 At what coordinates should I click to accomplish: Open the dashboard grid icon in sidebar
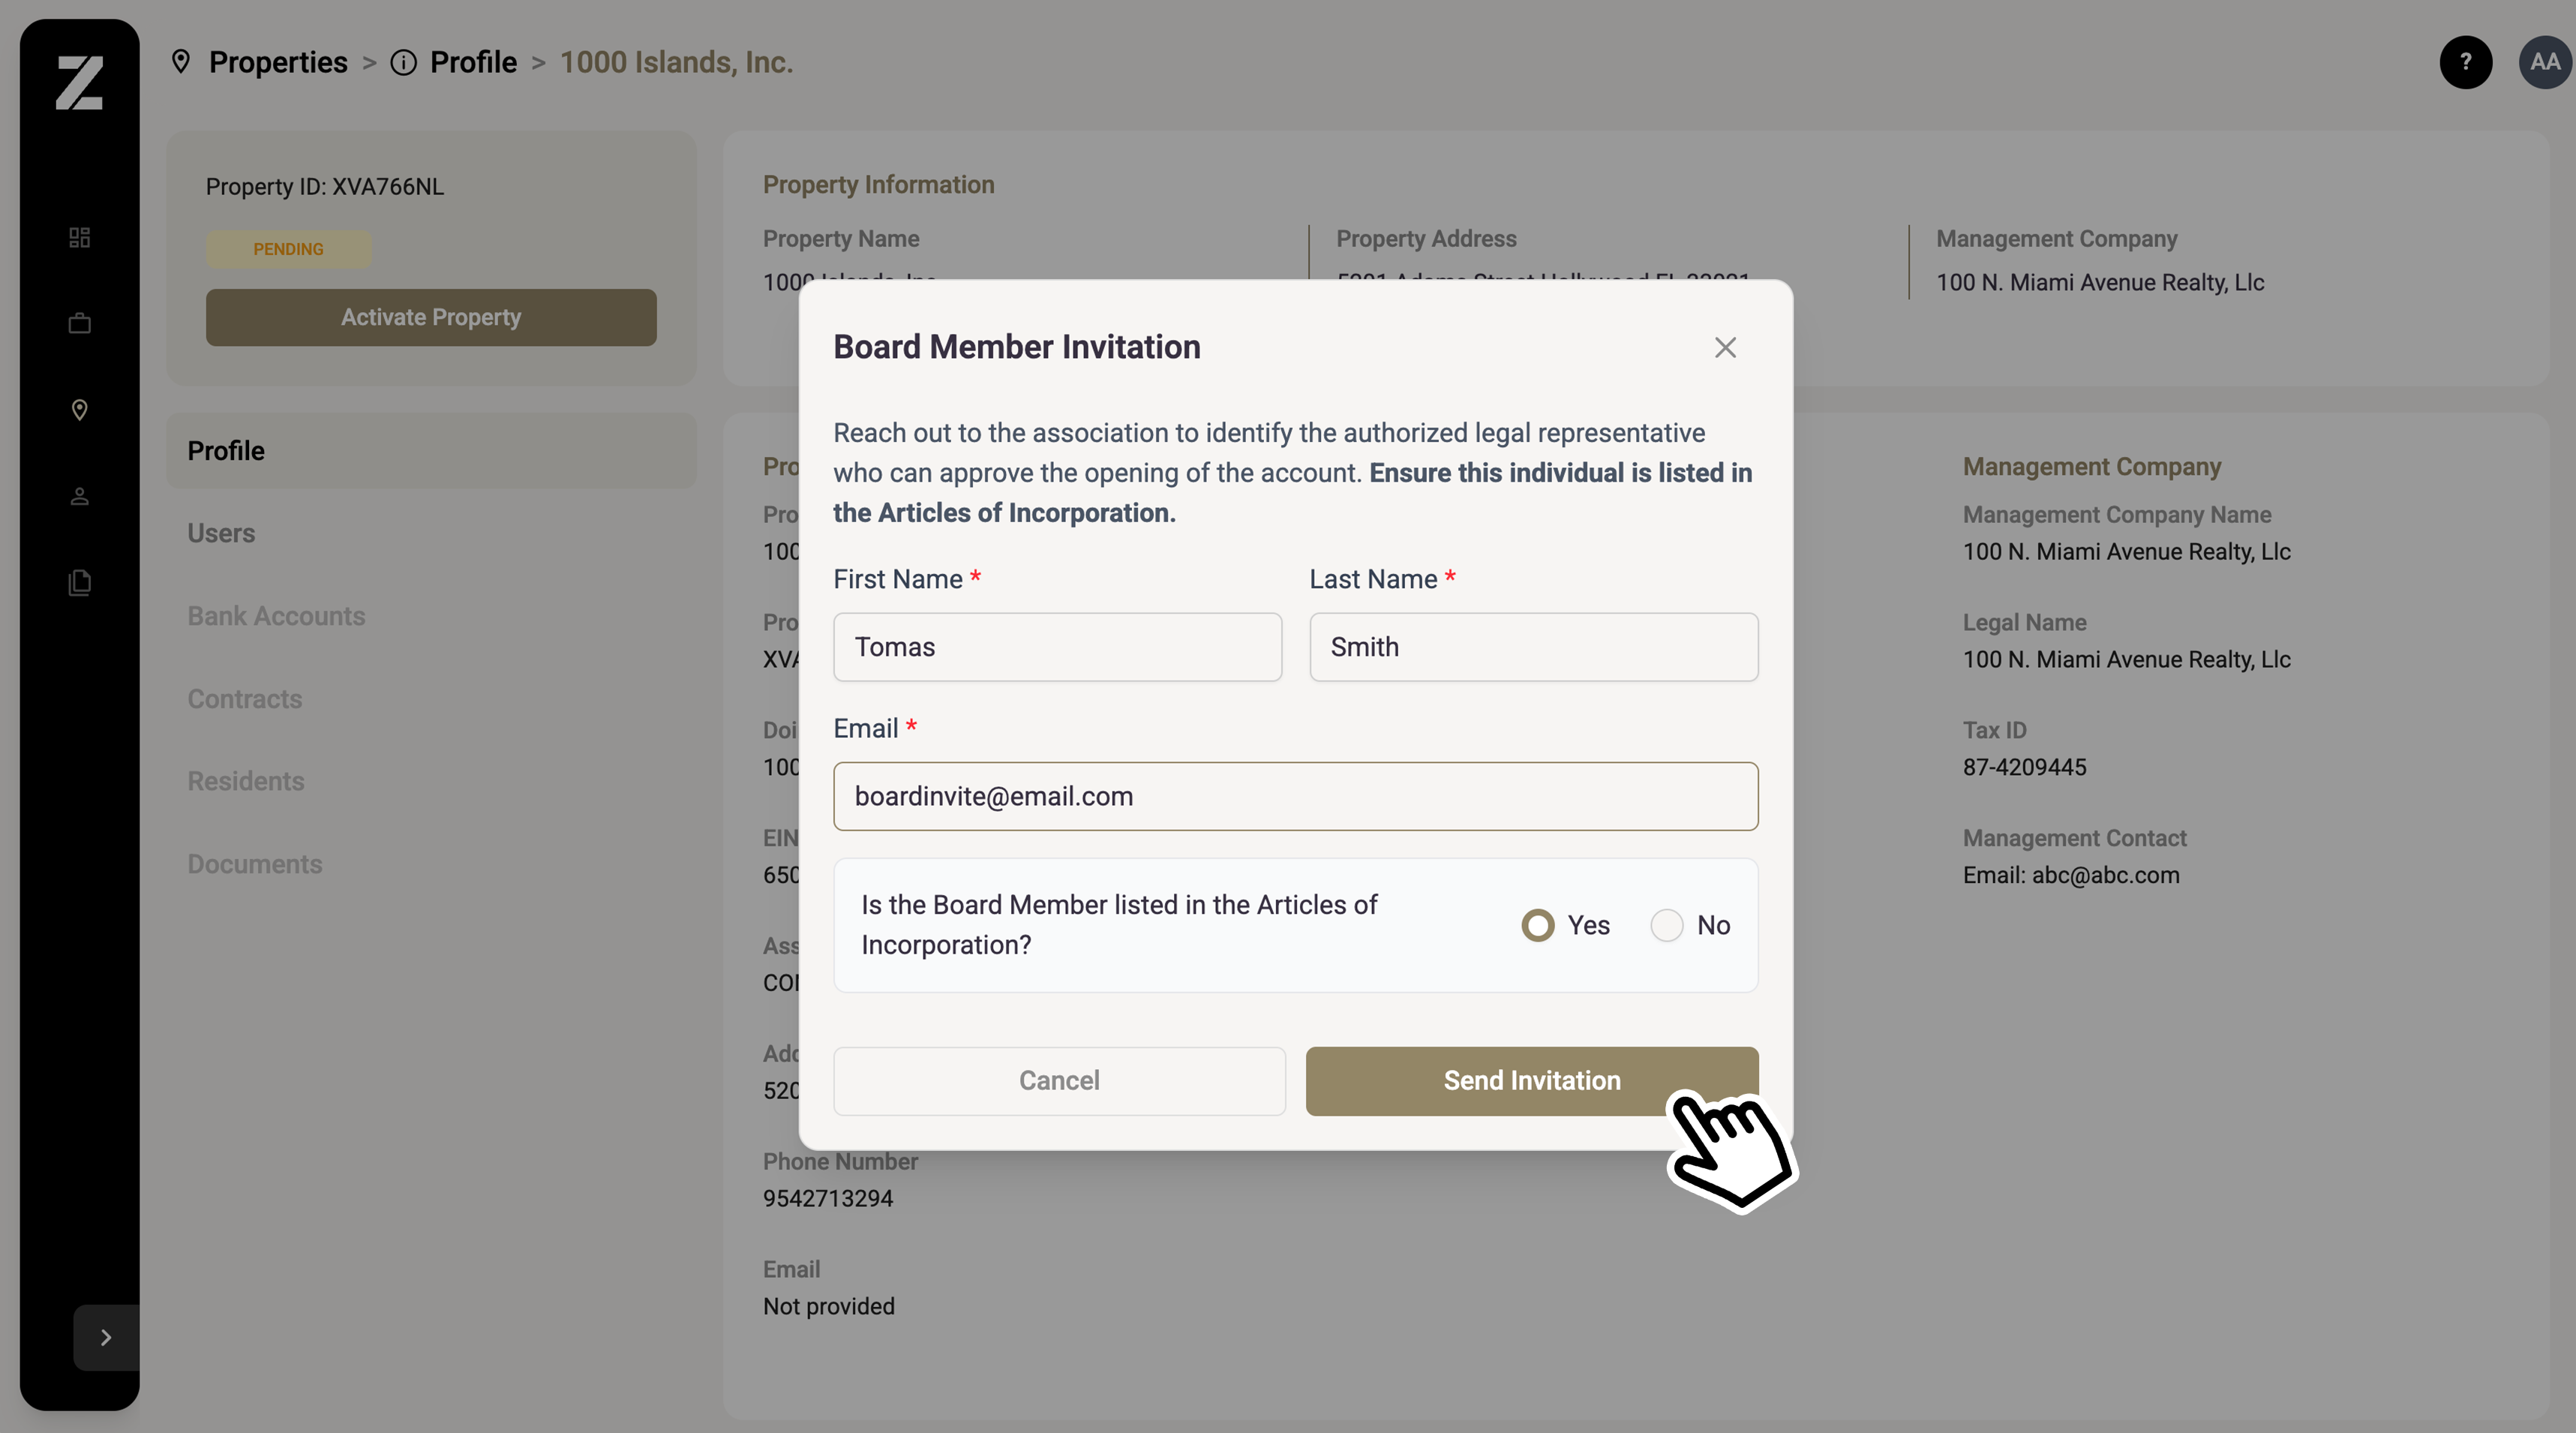pos(79,237)
